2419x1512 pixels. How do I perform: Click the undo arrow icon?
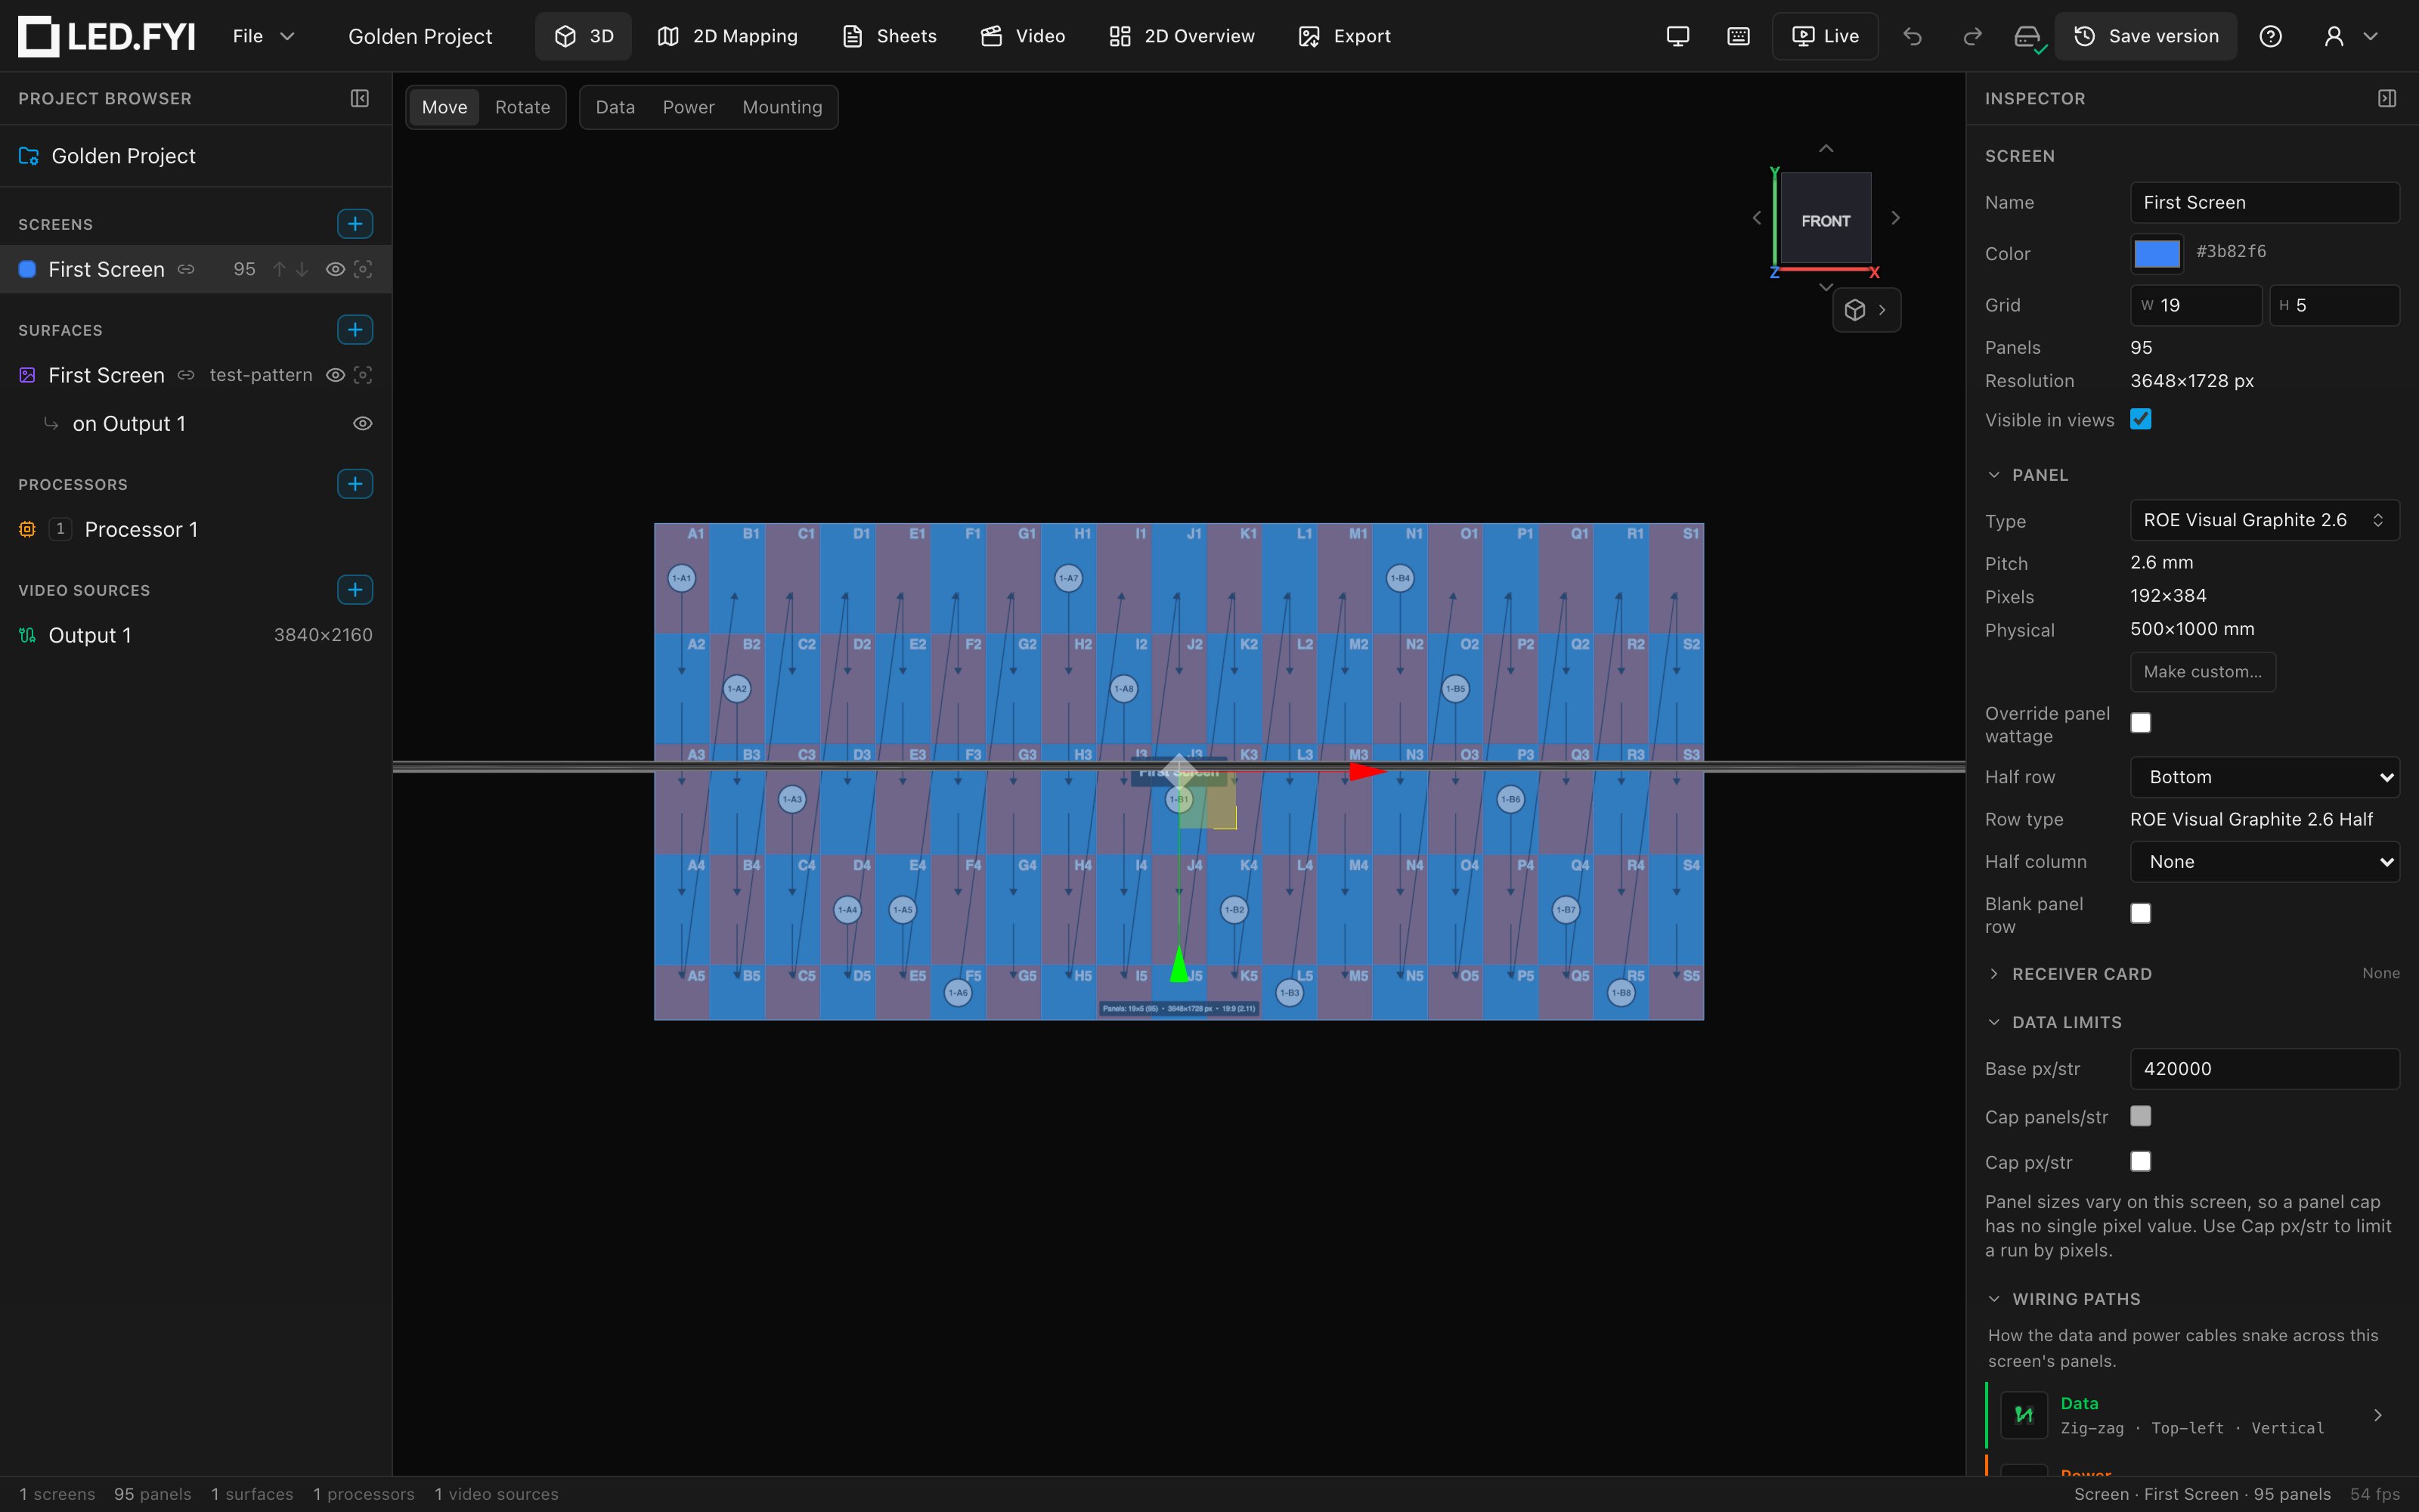point(1913,36)
